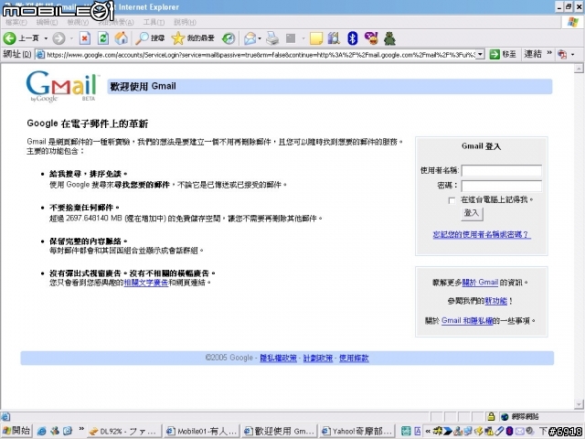This screenshot has height=439, width=585.
Task: Expand the Edit icon dropdown arrow
Action: tap(303, 38)
